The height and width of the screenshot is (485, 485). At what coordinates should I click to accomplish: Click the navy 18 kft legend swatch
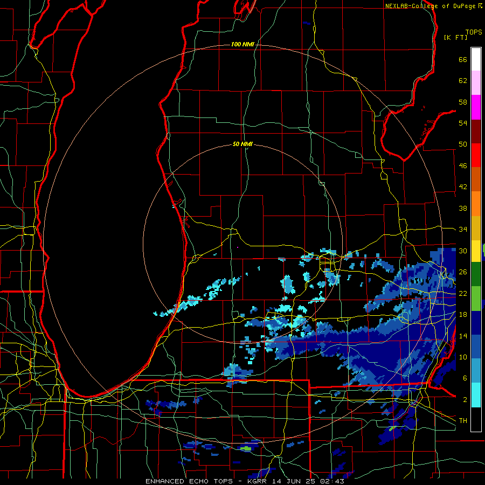click(476, 323)
